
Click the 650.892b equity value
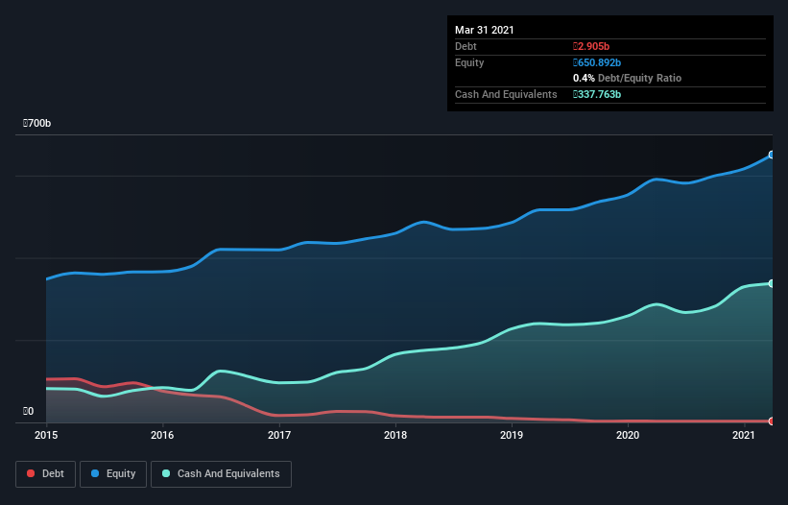597,62
